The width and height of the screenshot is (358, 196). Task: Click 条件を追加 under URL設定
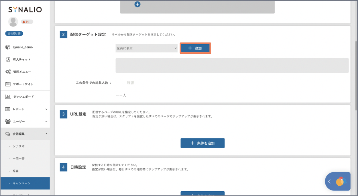202,143
